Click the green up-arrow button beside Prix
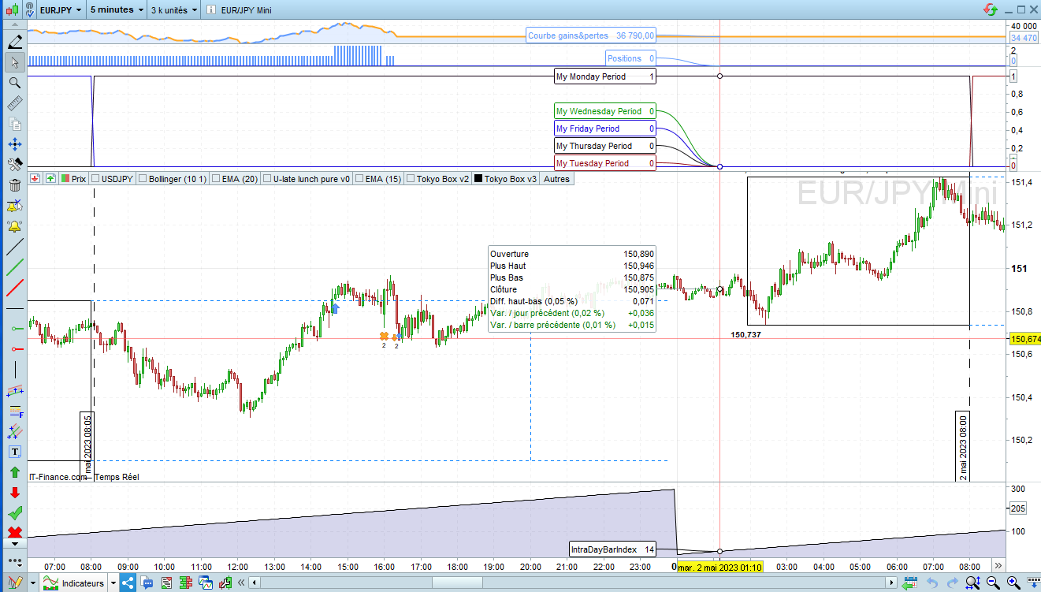Screen dimensions: 1041x592 (50, 179)
